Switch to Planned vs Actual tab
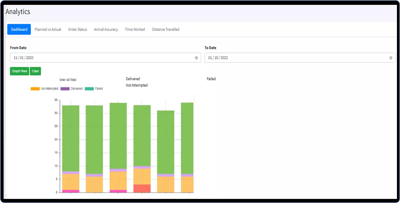This screenshot has width=400, height=203. point(48,29)
